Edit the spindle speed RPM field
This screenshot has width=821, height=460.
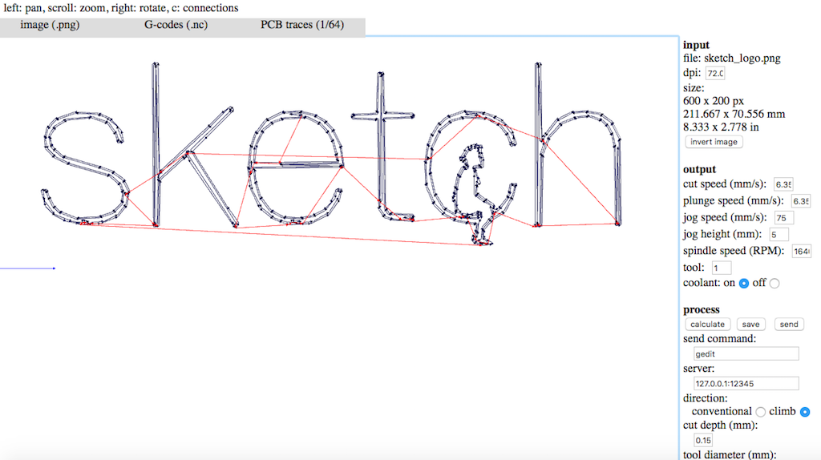(802, 251)
